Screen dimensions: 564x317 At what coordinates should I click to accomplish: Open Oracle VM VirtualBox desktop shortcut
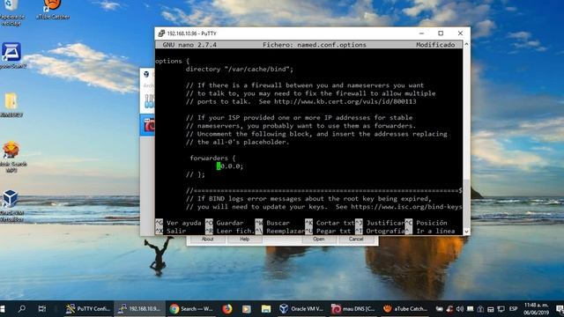tap(11, 205)
